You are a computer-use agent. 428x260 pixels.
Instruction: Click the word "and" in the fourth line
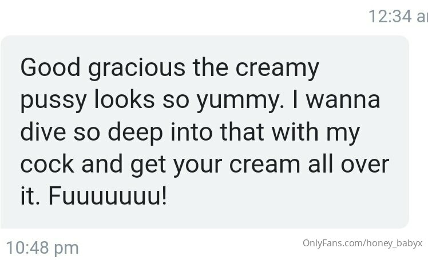click(102, 164)
